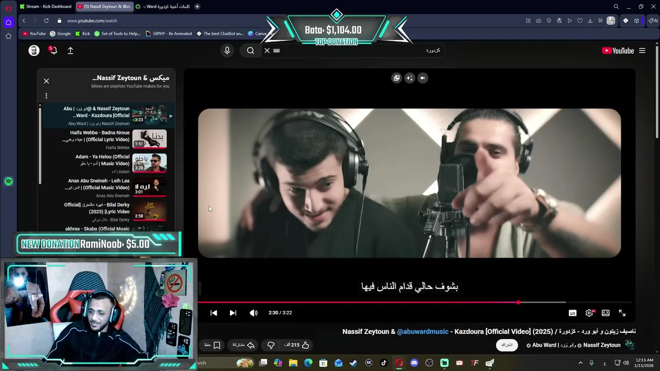660x371 pixels.
Task: Save video with bookmark button
Action: point(212,345)
